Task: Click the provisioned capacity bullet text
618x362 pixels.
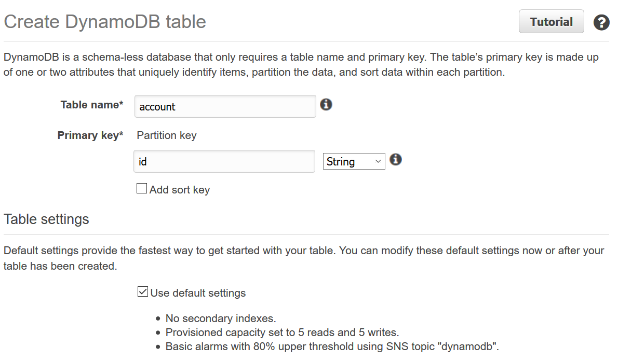Action: point(282,332)
